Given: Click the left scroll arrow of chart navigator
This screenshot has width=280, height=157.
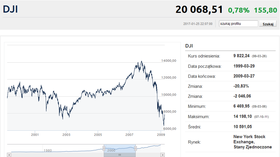Looking at the screenshot, I should (x=9, y=155).
